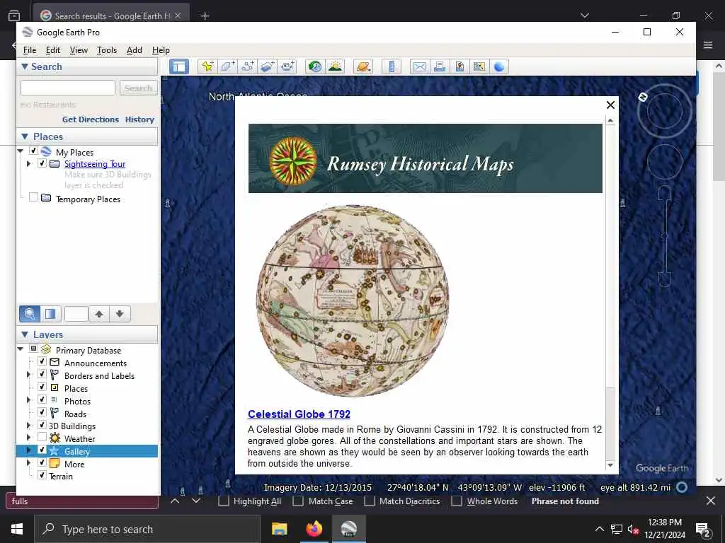Open the Add menu
Image resolution: width=725 pixels, height=543 pixels.
[x=135, y=50]
